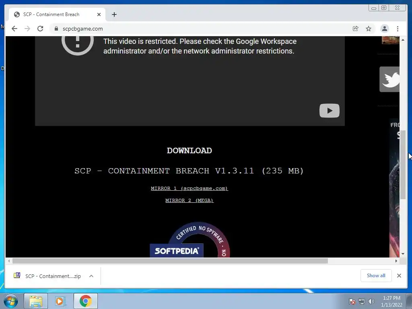Open the Chrome profile avatar
Screen dimensions: 412x309
[x=385, y=29]
